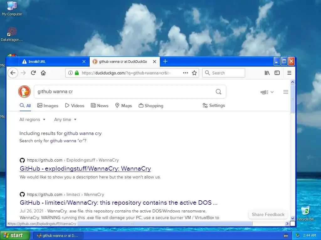
Task: Open GitHub limiteci/WannaCry result
Action: [x=118, y=202]
